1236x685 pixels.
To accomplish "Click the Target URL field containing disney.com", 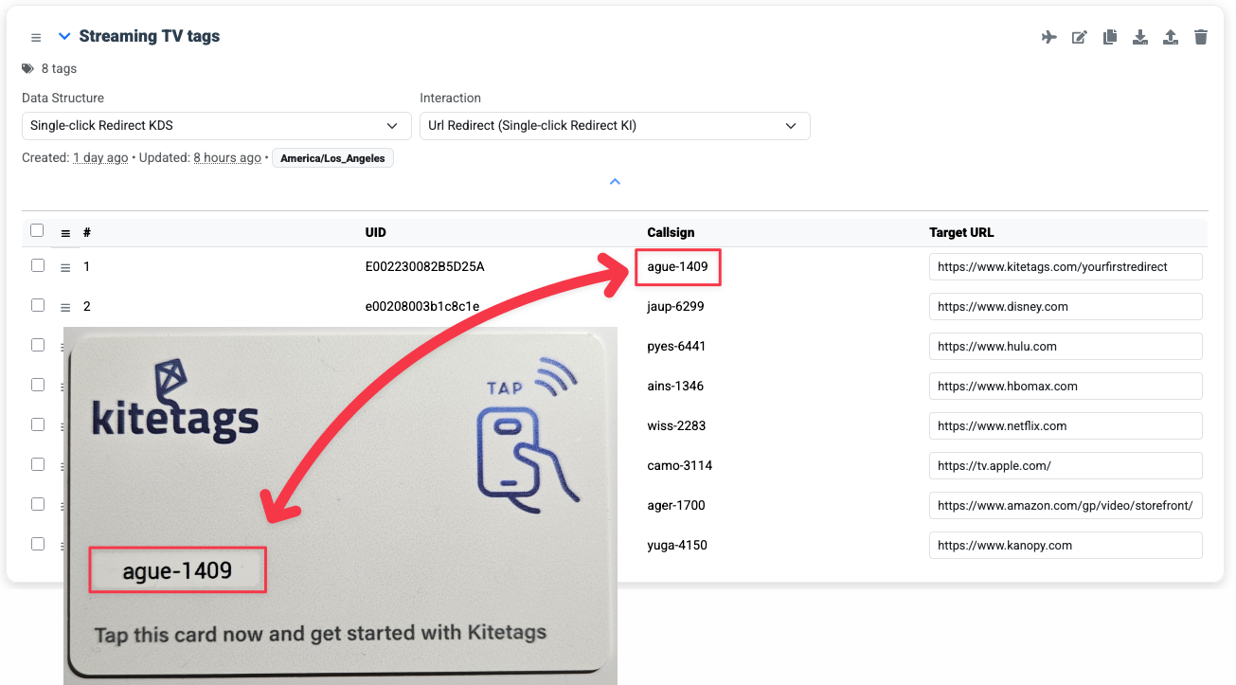I will [x=1065, y=307].
